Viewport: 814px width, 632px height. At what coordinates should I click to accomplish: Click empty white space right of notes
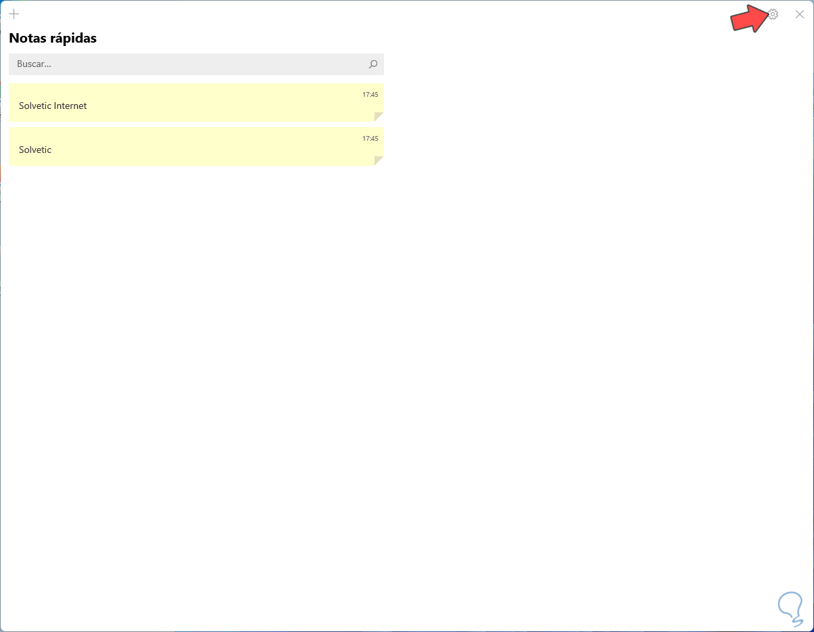point(576,271)
